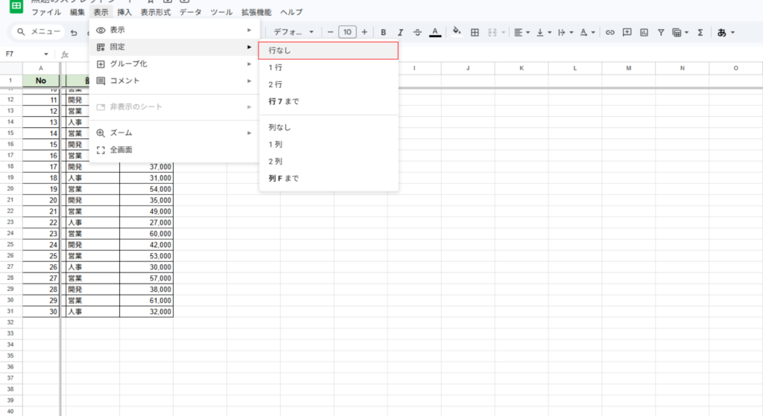Viewport: 763px width, 416px height.
Task: Open the borders tool in toolbar
Action: click(x=474, y=32)
